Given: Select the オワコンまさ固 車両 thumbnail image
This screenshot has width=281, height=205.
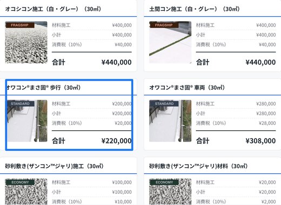Looking at the screenshot, I should click(x=170, y=121).
